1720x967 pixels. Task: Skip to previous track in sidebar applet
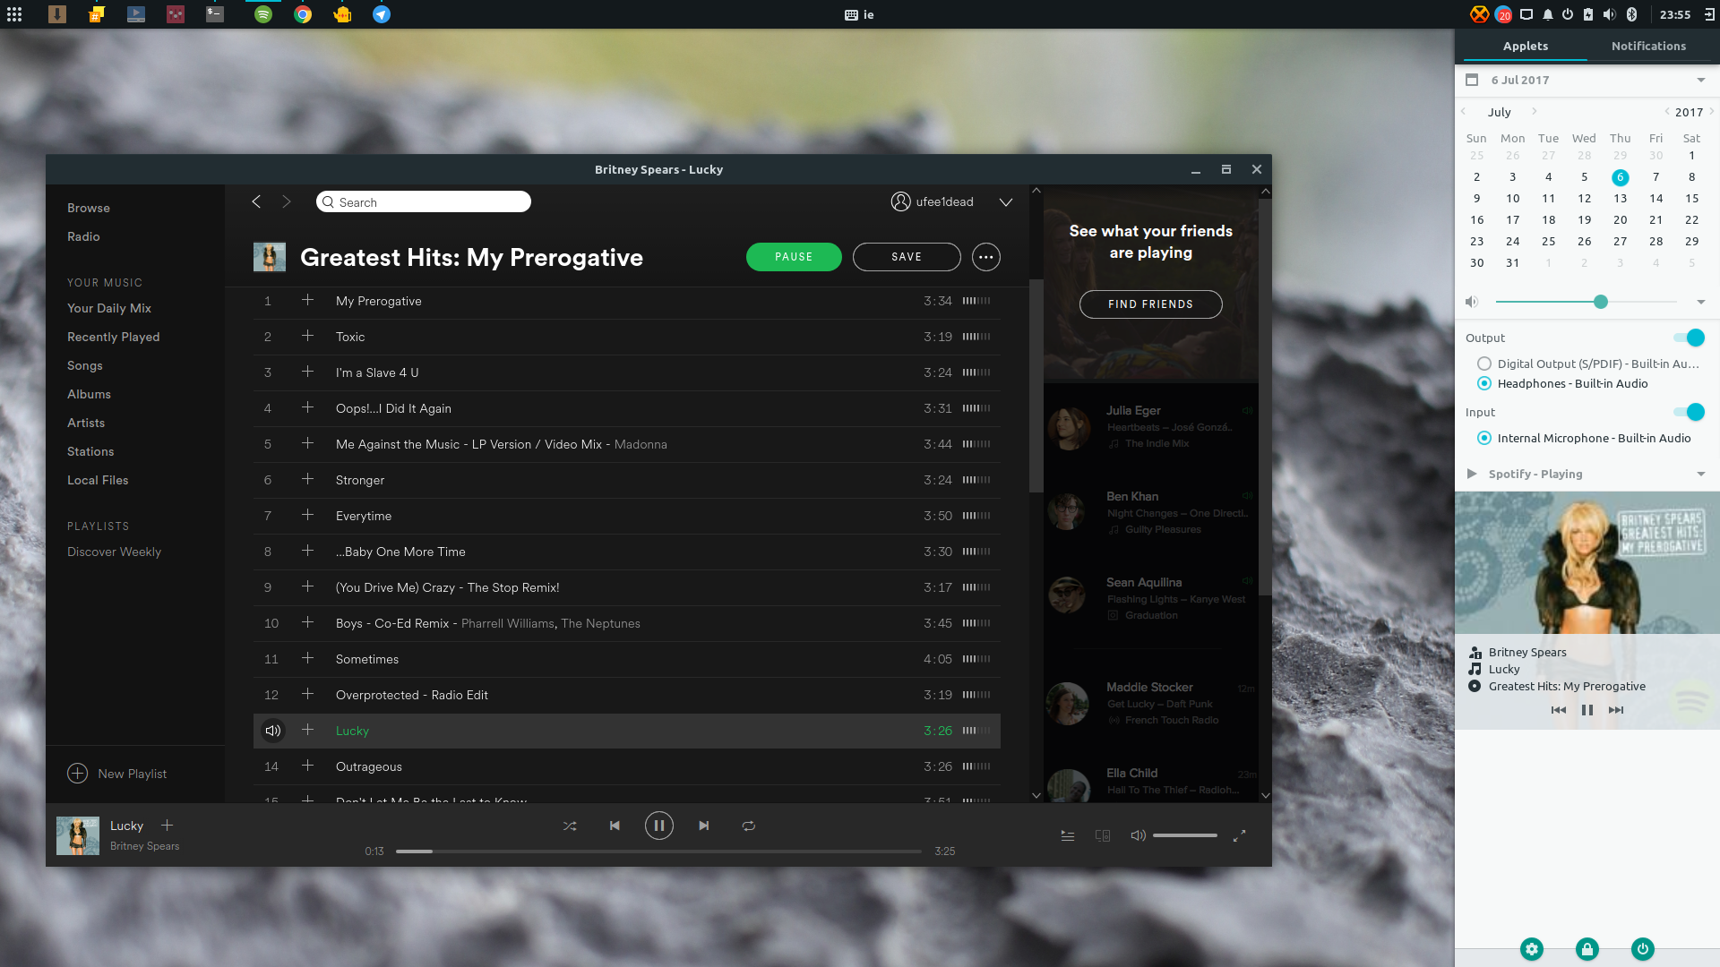[x=1559, y=710]
